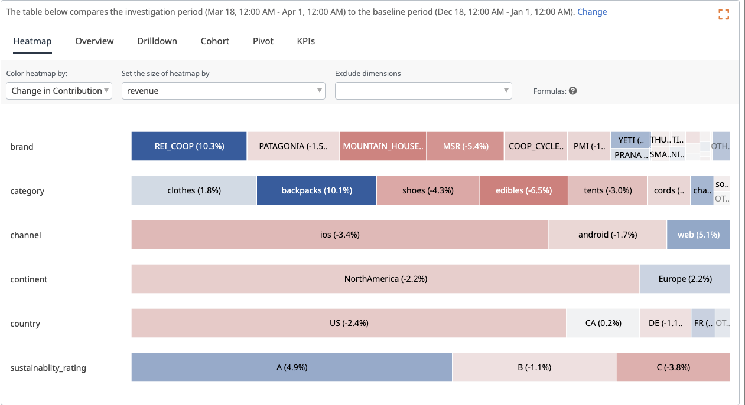The height and width of the screenshot is (405, 745).
Task: Click the edibles category cell
Action: pyautogui.click(x=523, y=190)
